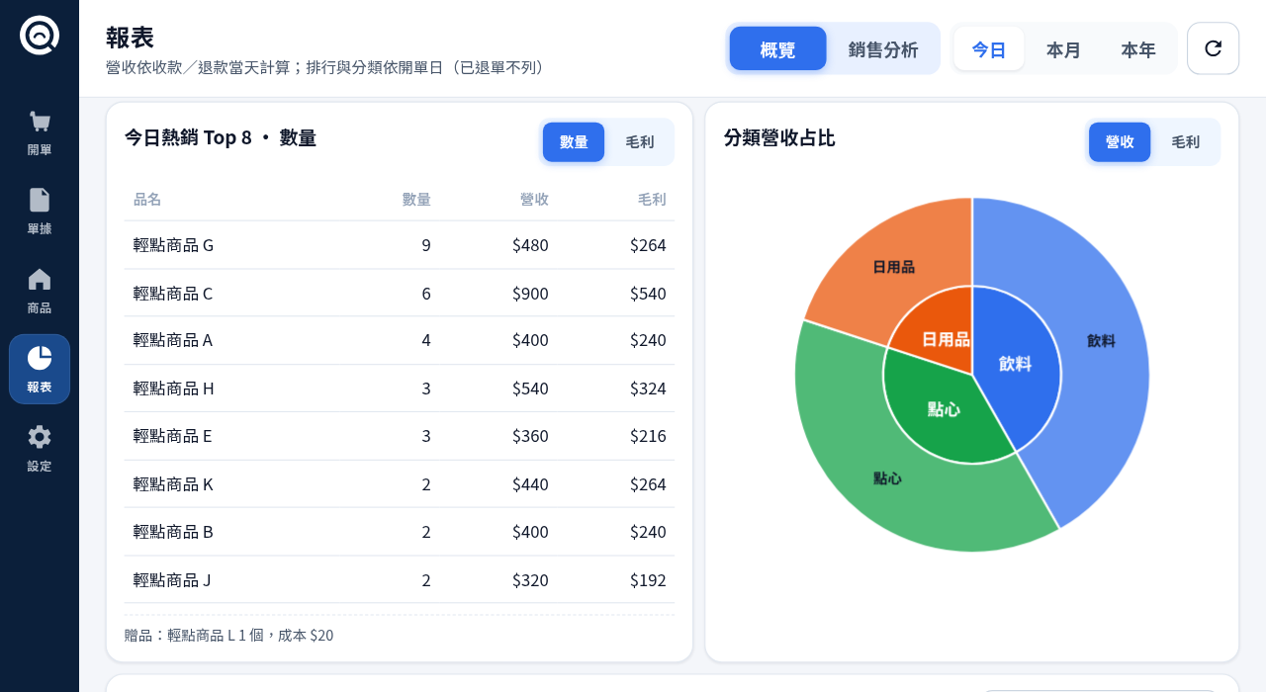This screenshot has width=1266, height=692.
Task: Click the $480 revenue value
Action: point(530,245)
